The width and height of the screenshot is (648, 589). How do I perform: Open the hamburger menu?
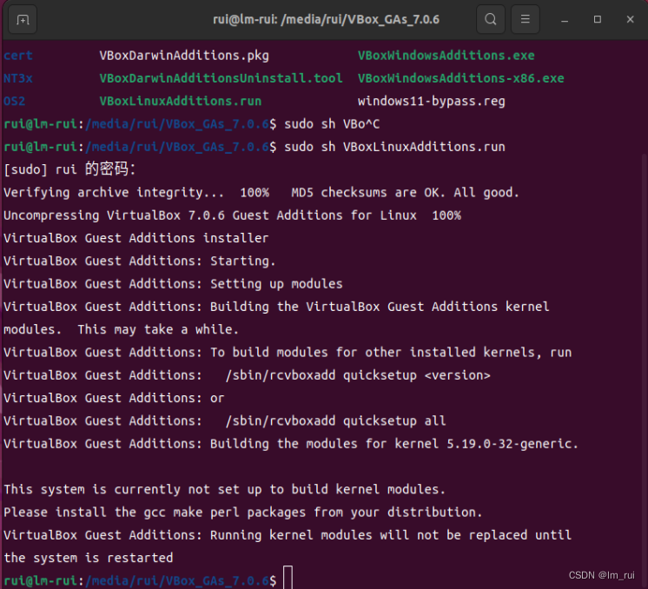click(x=526, y=19)
